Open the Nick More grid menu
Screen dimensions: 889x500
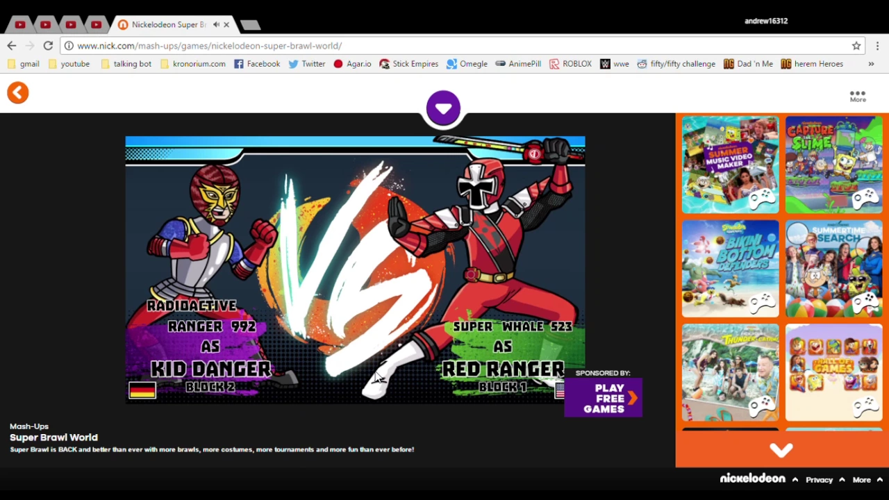coord(858,96)
